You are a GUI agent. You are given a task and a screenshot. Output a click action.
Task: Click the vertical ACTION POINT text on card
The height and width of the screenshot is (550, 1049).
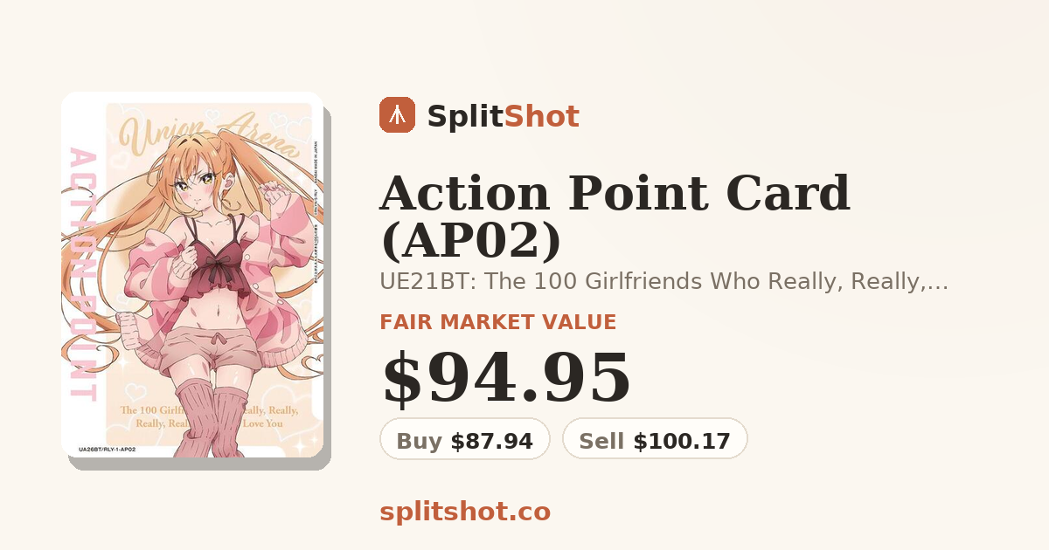point(81,273)
